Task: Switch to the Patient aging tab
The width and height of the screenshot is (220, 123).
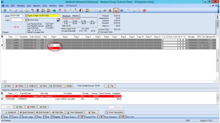Action: (x=76, y=16)
